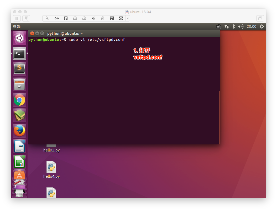Open the Ubuntu Dash search launcher
The height and width of the screenshot is (211, 277).
[19, 38]
